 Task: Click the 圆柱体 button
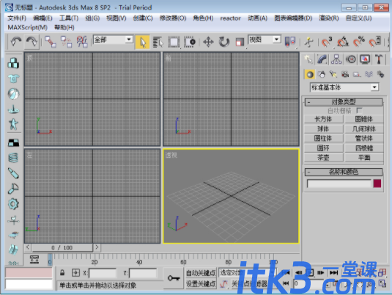pos(324,138)
